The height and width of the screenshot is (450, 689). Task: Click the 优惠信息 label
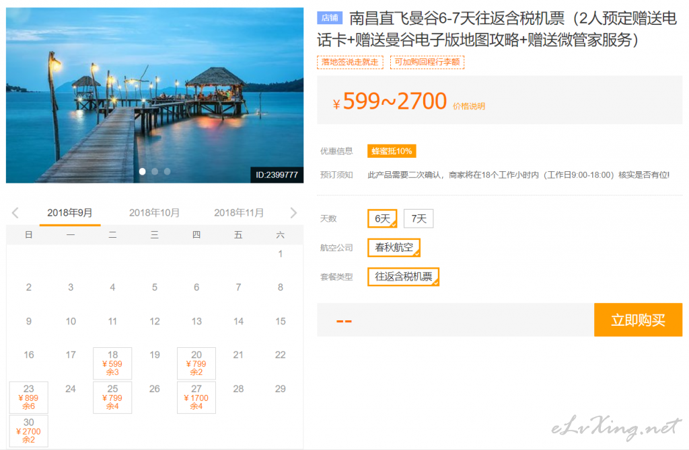coord(336,151)
